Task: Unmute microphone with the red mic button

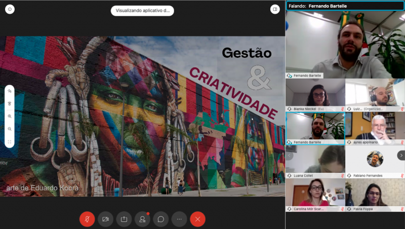Action: [x=87, y=219]
